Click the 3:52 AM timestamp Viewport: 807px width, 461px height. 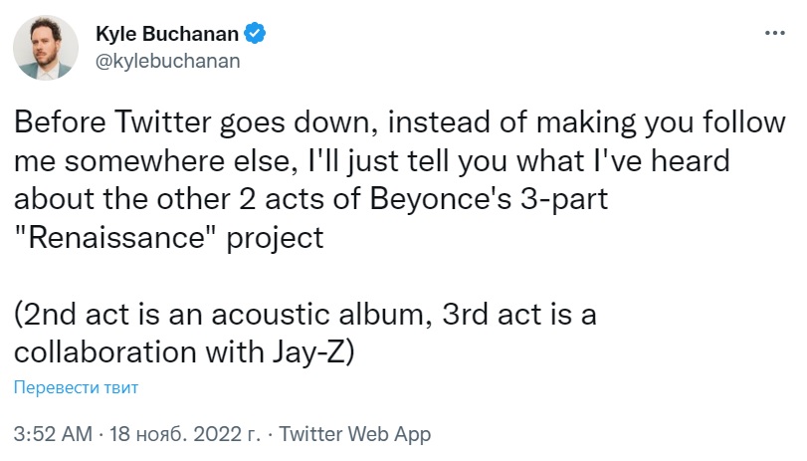[53, 435]
